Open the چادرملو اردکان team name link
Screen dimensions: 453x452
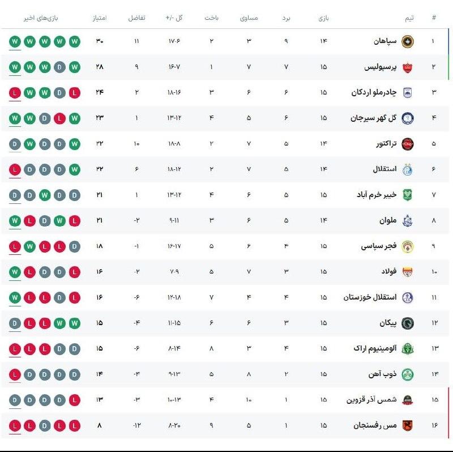click(372, 93)
